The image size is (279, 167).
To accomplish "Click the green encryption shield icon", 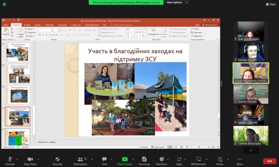I will [x=5, y=4].
